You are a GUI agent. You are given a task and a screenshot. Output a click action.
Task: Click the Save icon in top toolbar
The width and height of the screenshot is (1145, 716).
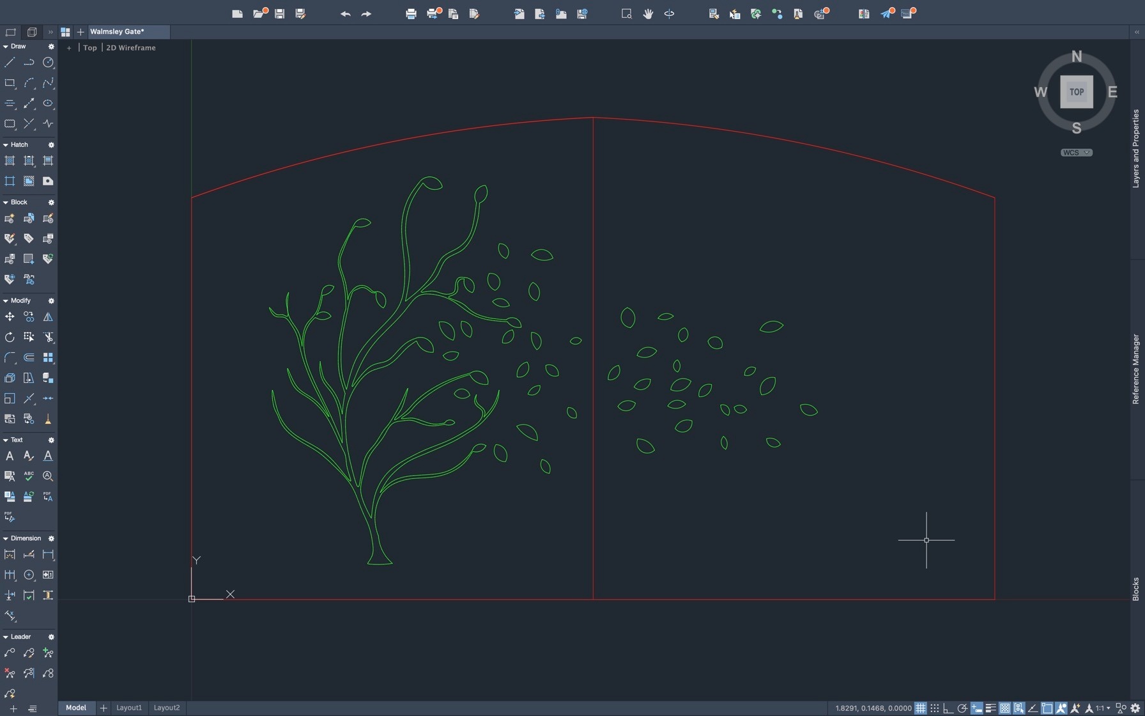pos(279,13)
